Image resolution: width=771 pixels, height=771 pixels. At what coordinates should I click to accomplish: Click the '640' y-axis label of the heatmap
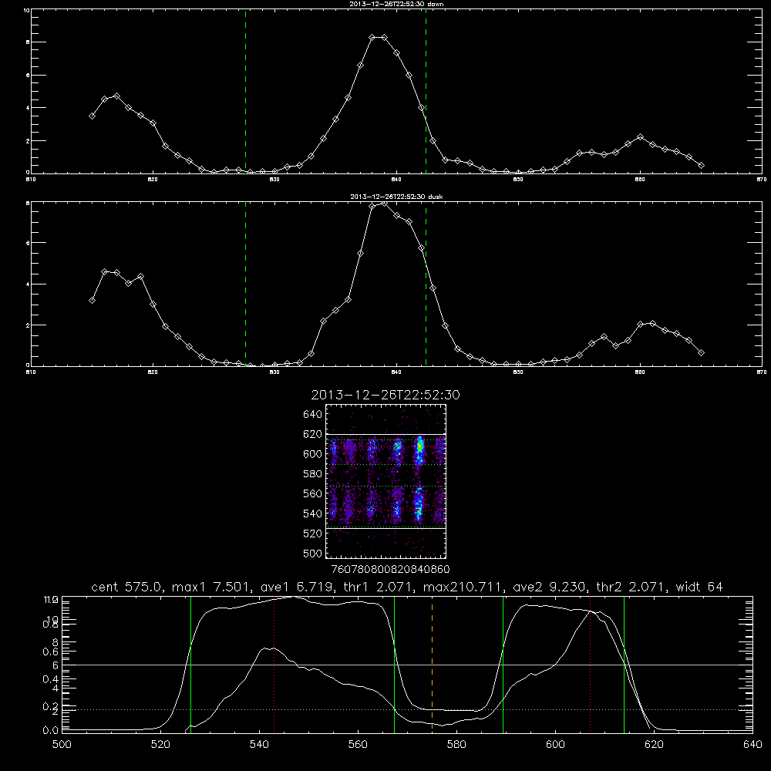[x=313, y=414]
